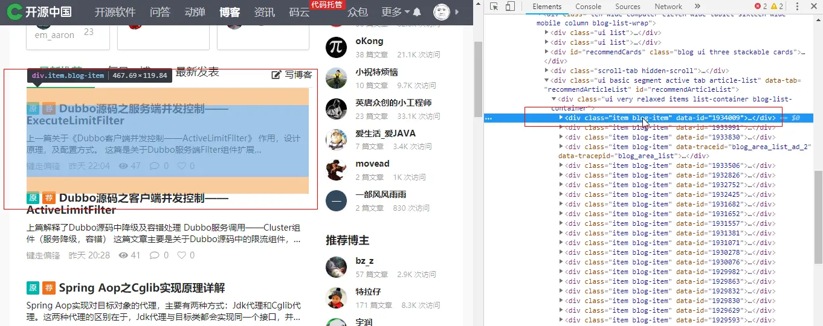Screen dimensions: 823x326
Task: Collapse the blog-list-container div
Action: pyautogui.click(x=554, y=99)
